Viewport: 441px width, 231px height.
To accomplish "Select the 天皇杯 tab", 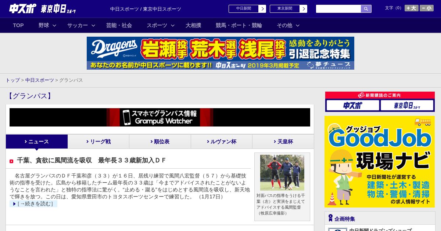I will point(283,142).
